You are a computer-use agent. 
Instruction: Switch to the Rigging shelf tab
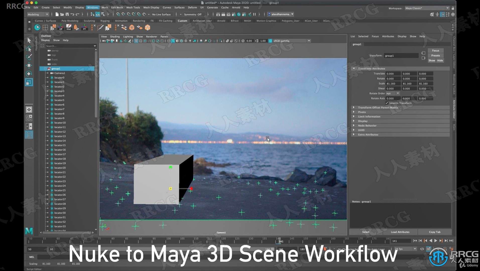pos(105,21)
